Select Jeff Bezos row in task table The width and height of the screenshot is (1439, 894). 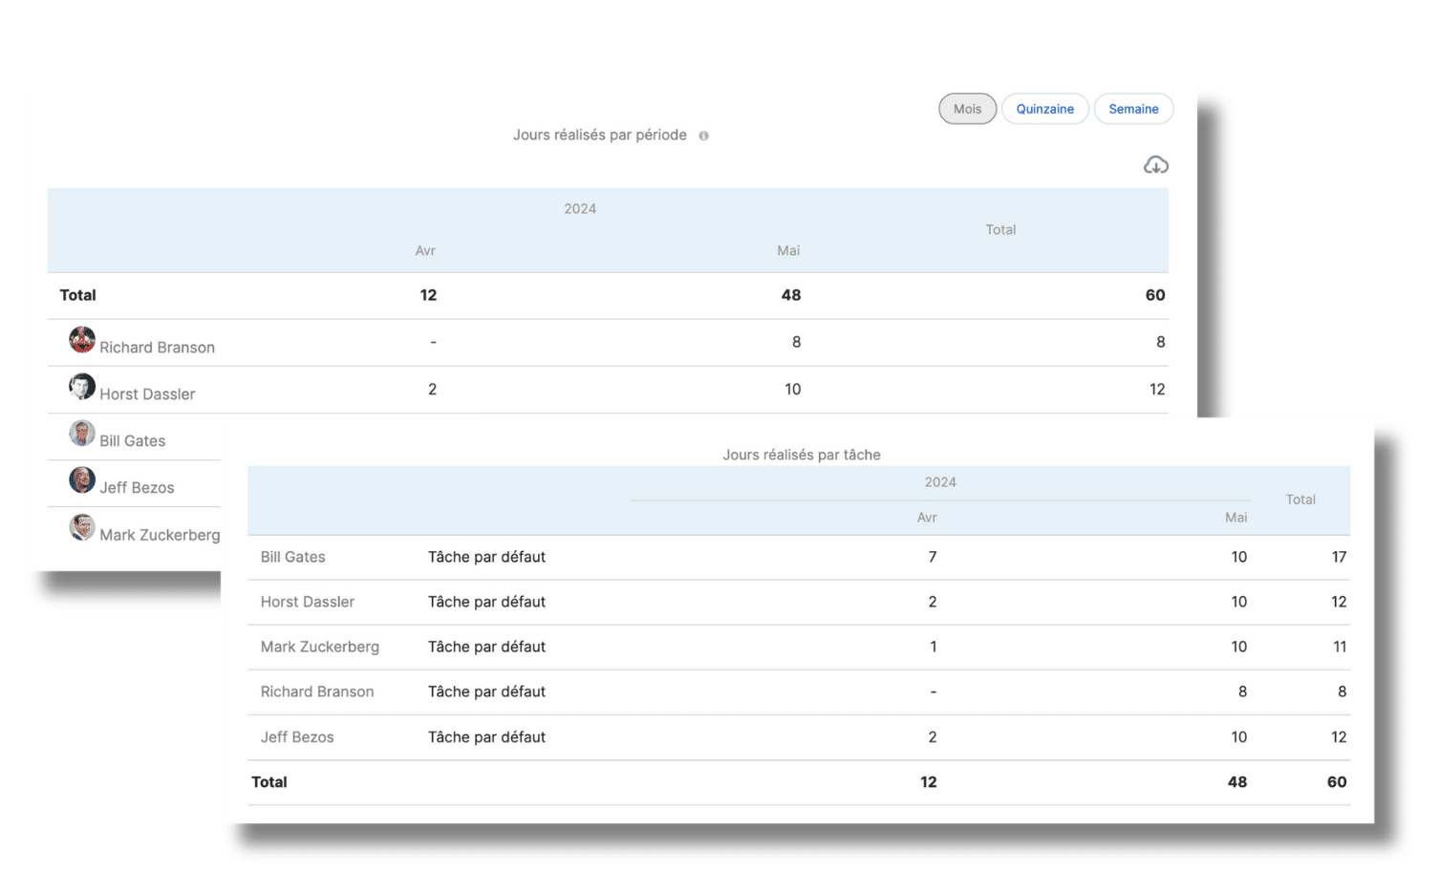pos(799,737)
